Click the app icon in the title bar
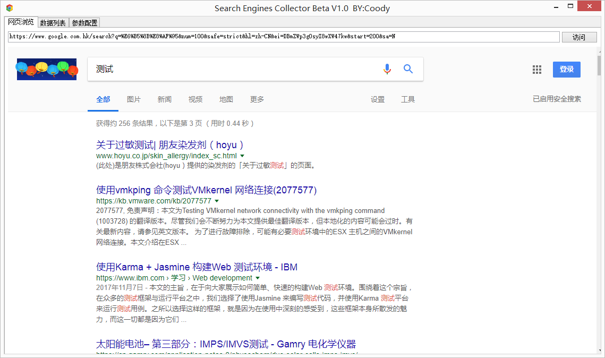Image resolution: width=605 pixels, height=358 pixels. click(x=10, y=8)
